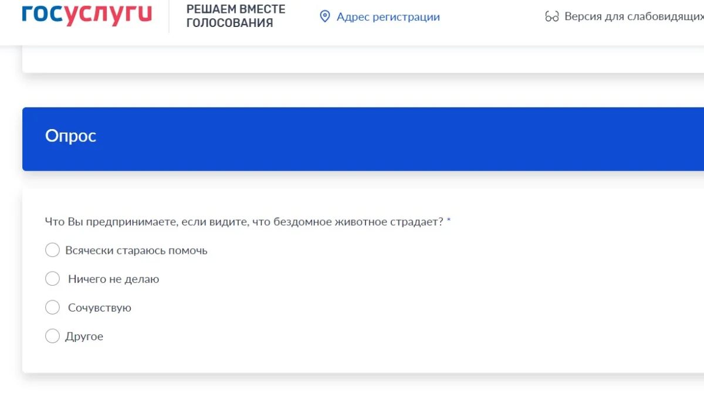Open 'Версия для слабовидящих' link

(634, 16)
